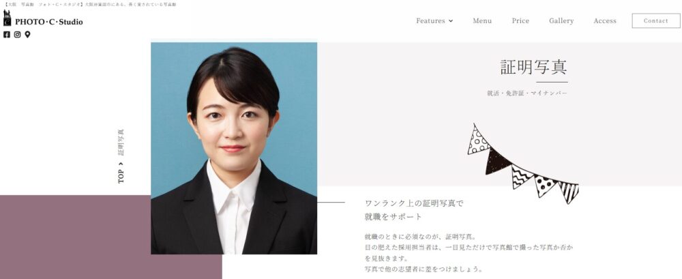
Task: Open the Features menu item
Action: point(430,21)
